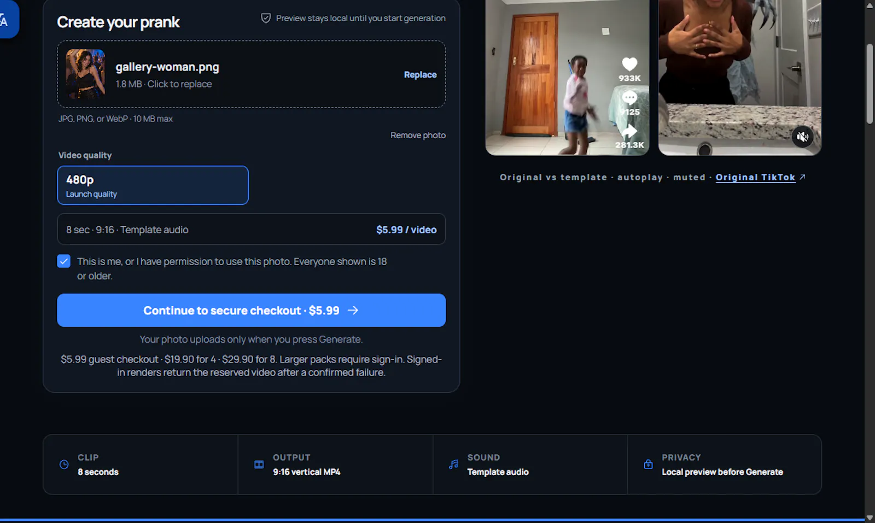Image resolution: width=875 pixels, height=523 pixels.
Task: Click Replace to swap the uploaded photo
Action: [x=420, y=75]
